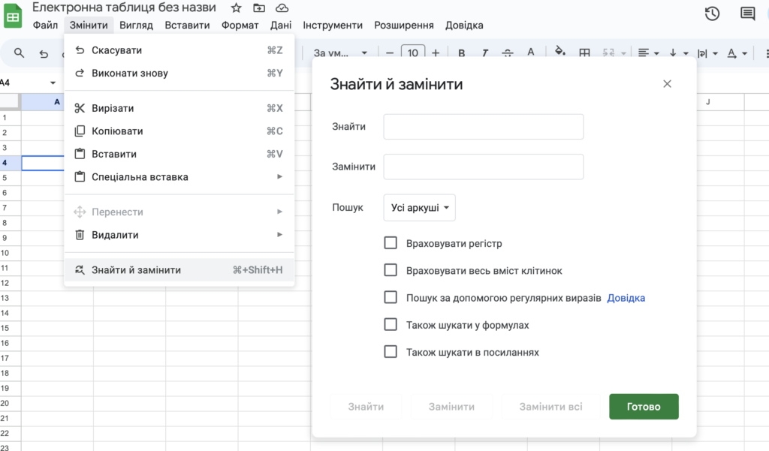Apply strikethrough formatting icon

(508, 53)
